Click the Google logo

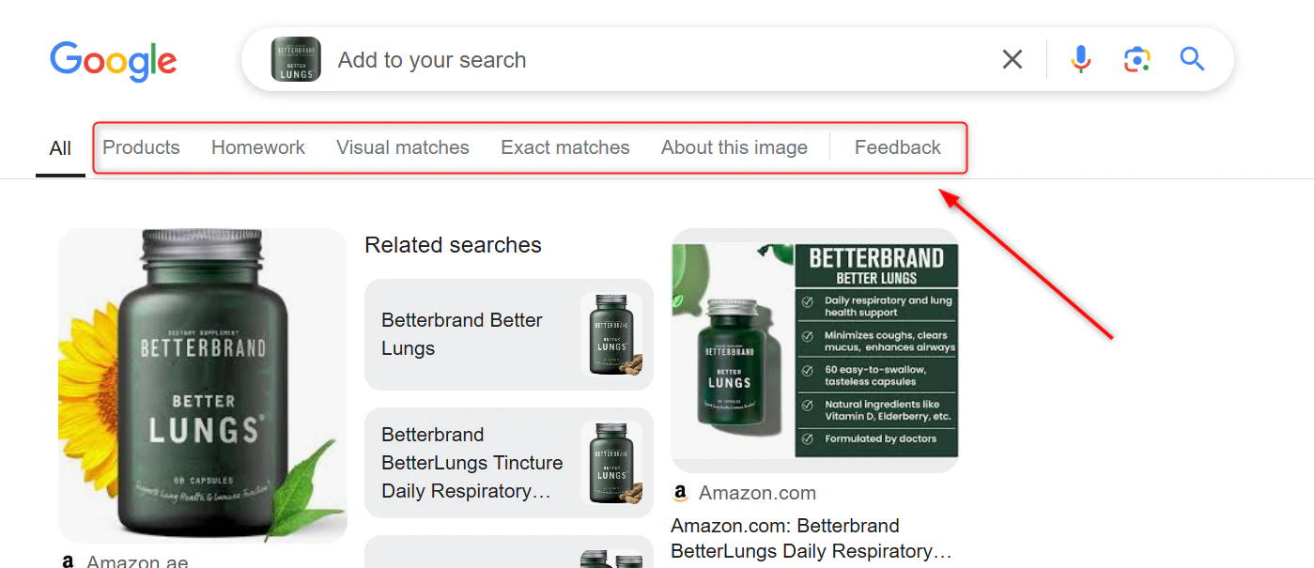(x=113, y=61)
